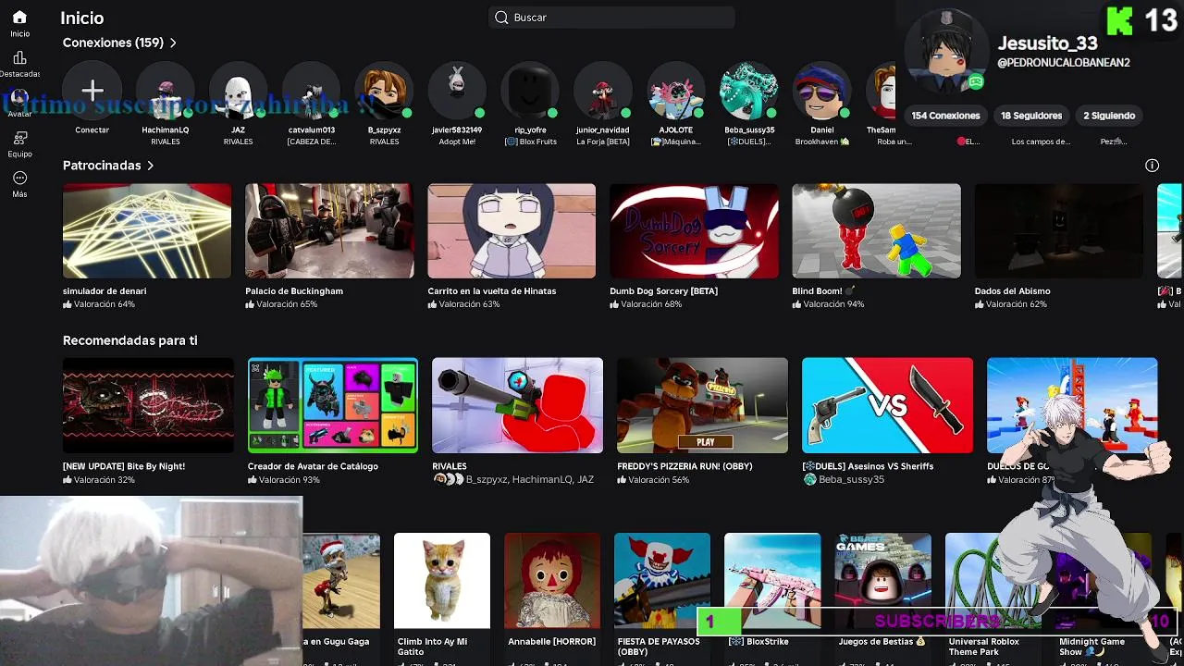Open the Más menu icon in sidebar
1184x666 pixels.
tap(19, 178)
